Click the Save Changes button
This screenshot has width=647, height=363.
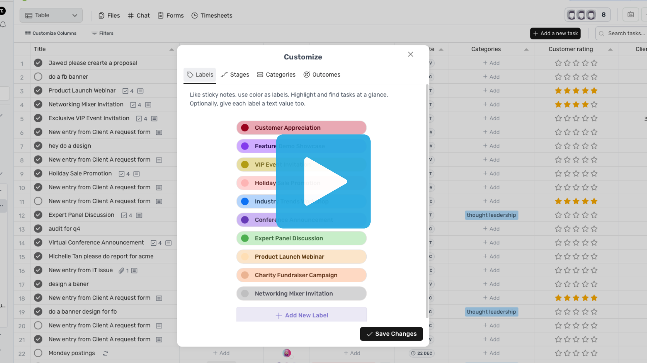coord(391,334)
